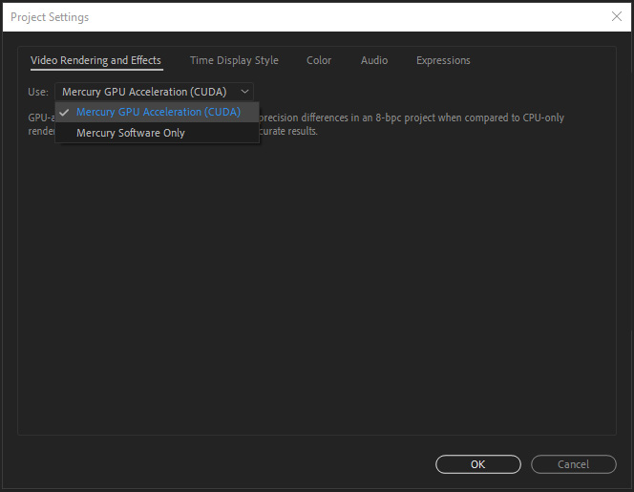Close the Project Settings window
This screenshot has width=634, height=492.
click(x=617, y=16)
